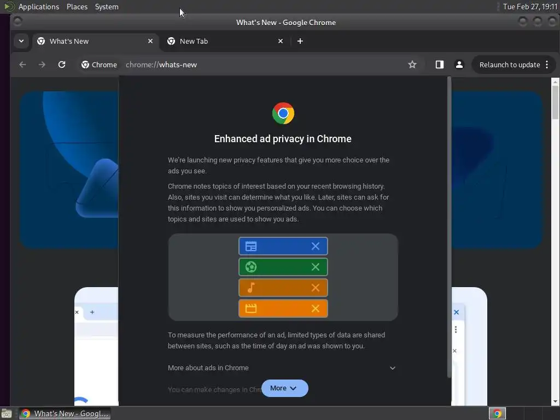
Task: Open a new tab with the plus button
Action: [300, 41]
